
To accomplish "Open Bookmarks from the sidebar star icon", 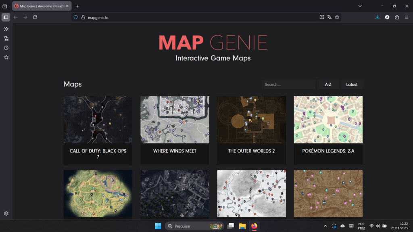I will point(6,57).
